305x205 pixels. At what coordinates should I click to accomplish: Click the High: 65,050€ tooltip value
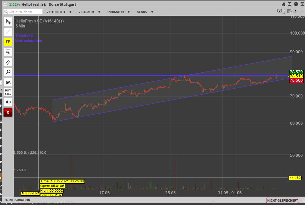[52, 190]
